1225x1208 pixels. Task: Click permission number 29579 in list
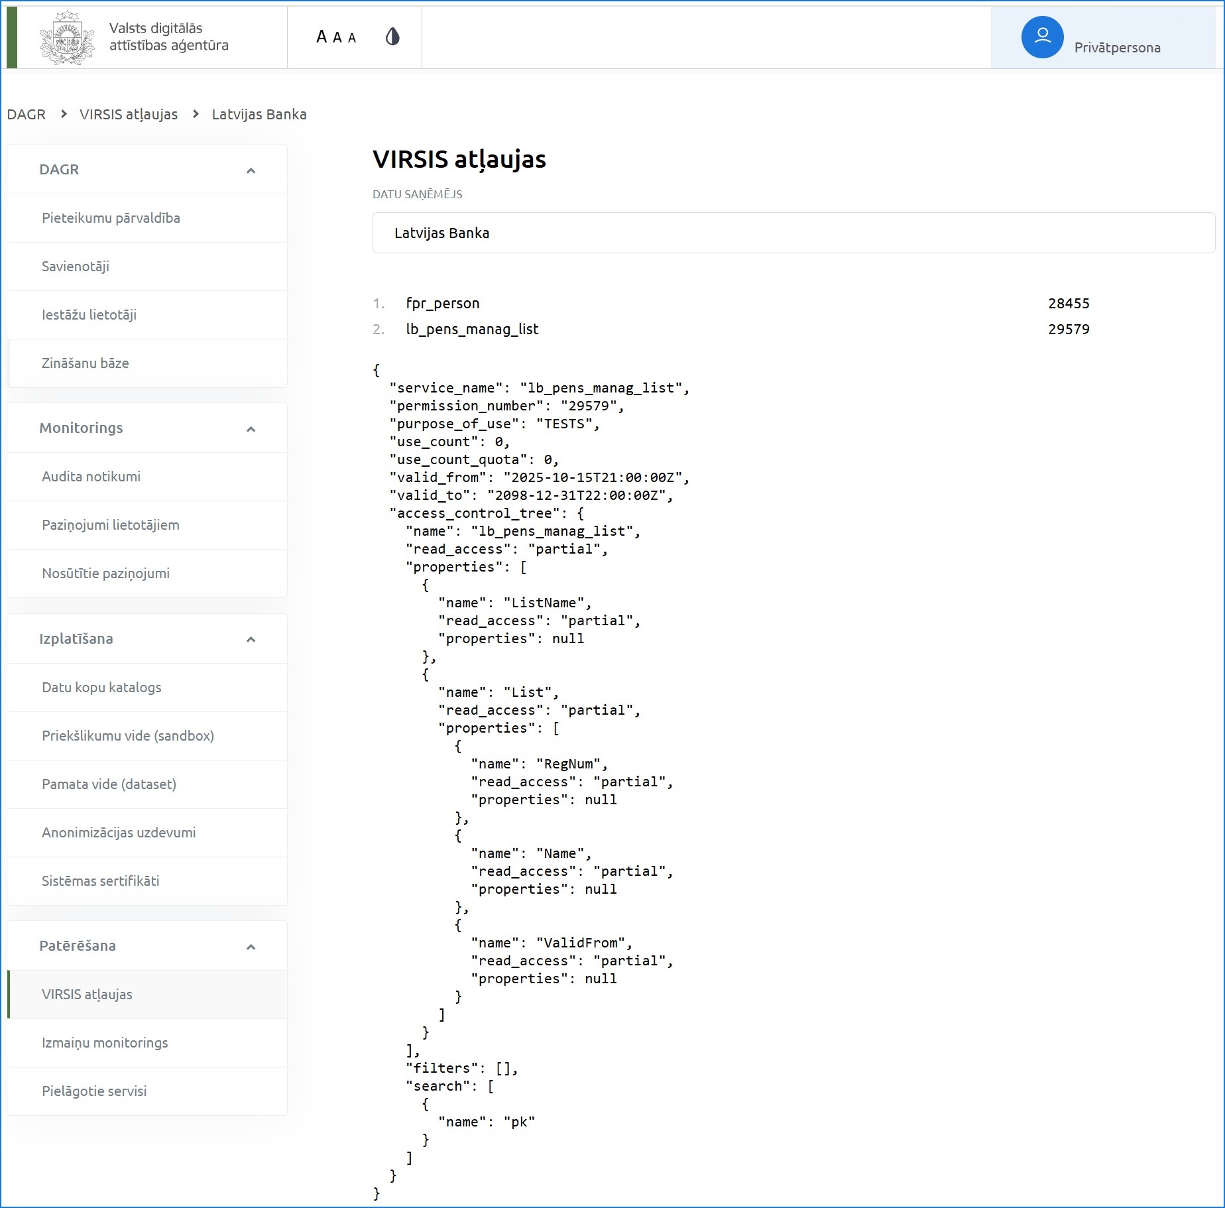(x=1069, y=330)
